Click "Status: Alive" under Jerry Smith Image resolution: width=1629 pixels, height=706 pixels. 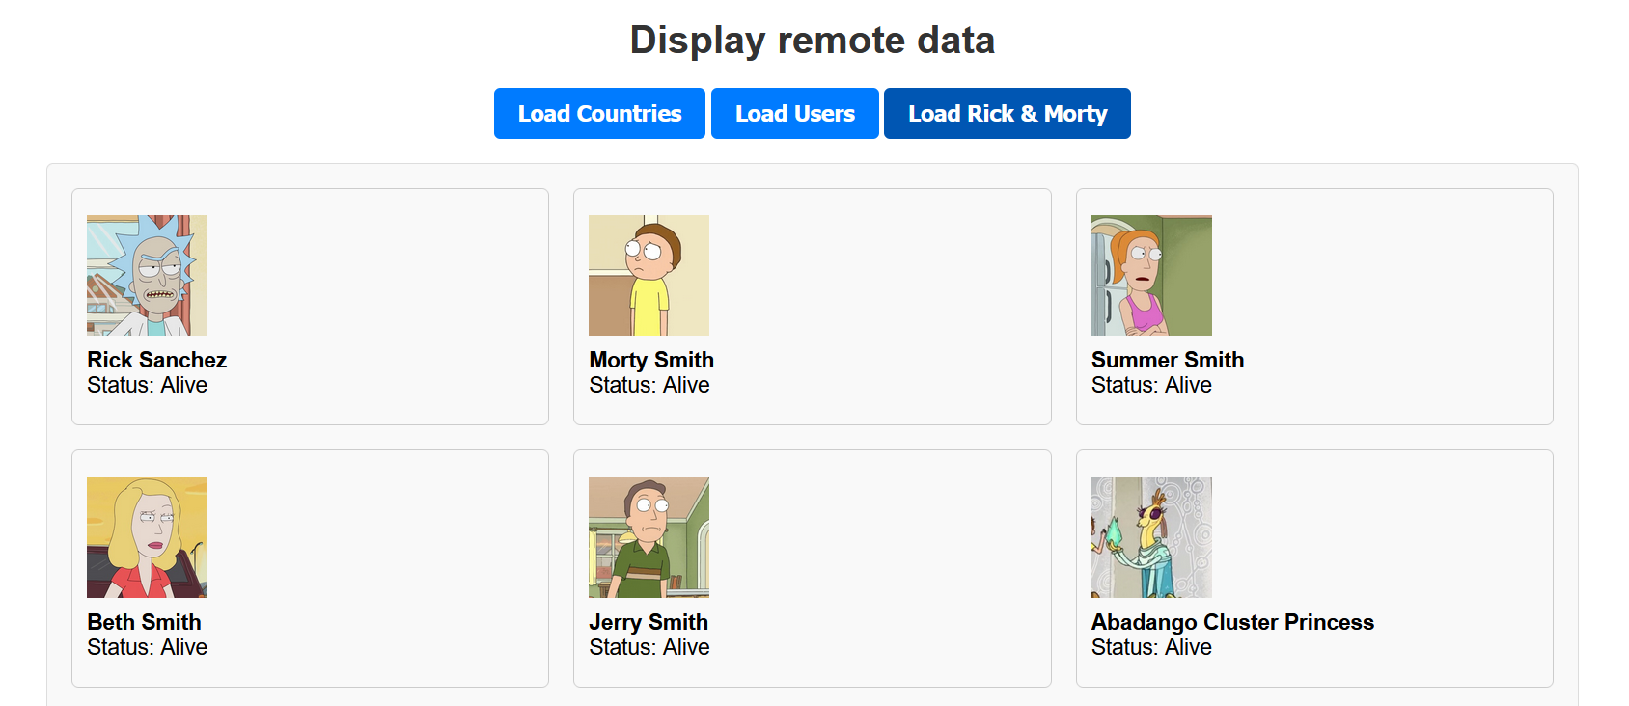click(649, 647)
